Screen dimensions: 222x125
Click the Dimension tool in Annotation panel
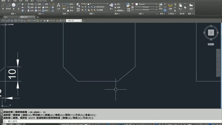[x=64, y=6]
